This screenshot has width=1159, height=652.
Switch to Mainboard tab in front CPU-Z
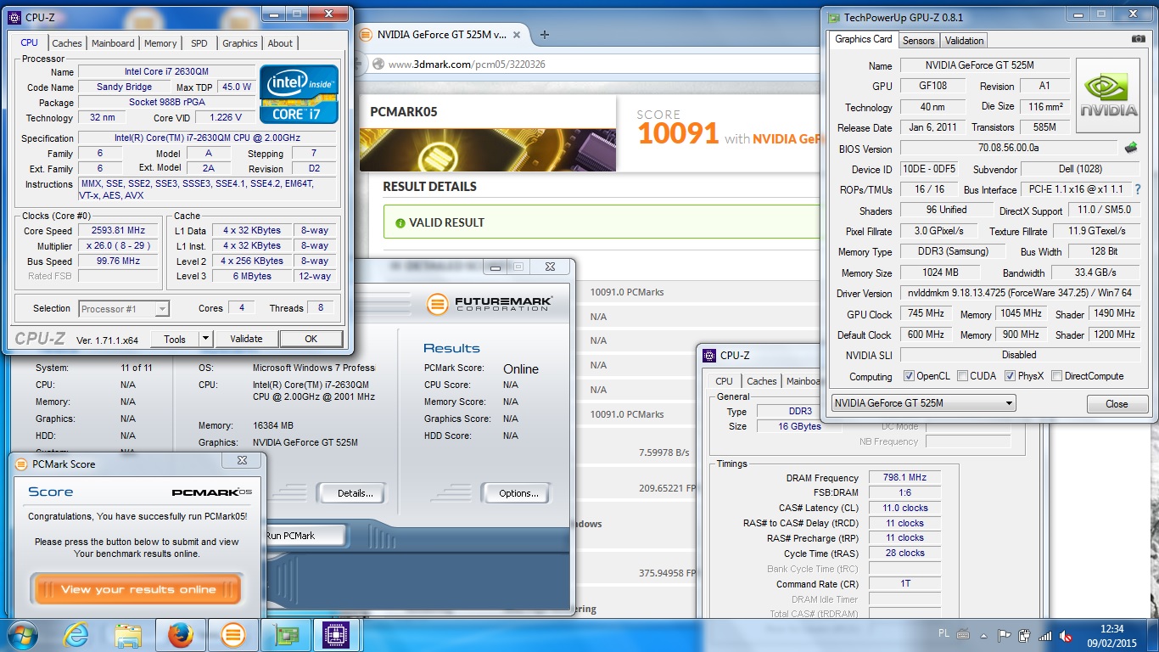[x=113, y=43]
